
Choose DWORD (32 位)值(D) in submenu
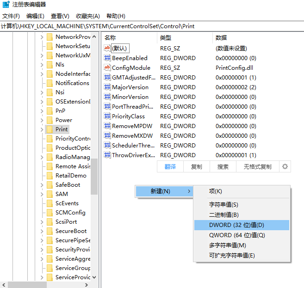(242, 225)
